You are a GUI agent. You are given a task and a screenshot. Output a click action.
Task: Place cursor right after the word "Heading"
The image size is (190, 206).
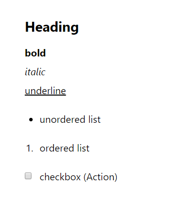[x=79, y=28]
